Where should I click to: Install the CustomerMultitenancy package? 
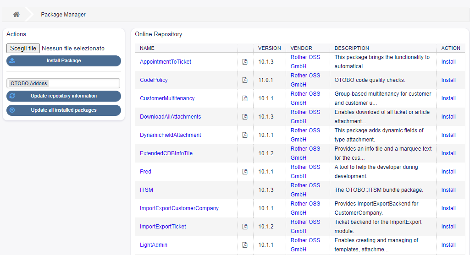tap(448, 98)
